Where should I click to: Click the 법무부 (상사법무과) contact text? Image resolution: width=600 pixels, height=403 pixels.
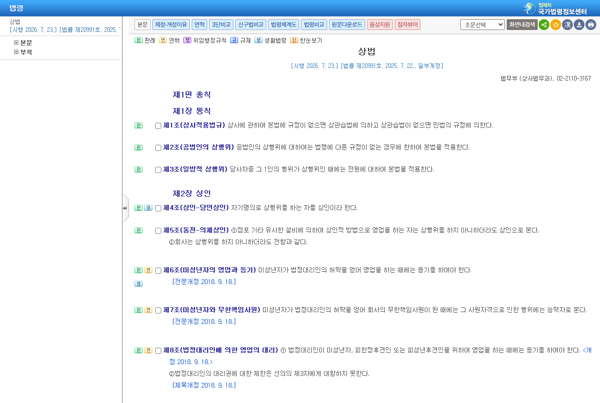coord(546,79)
